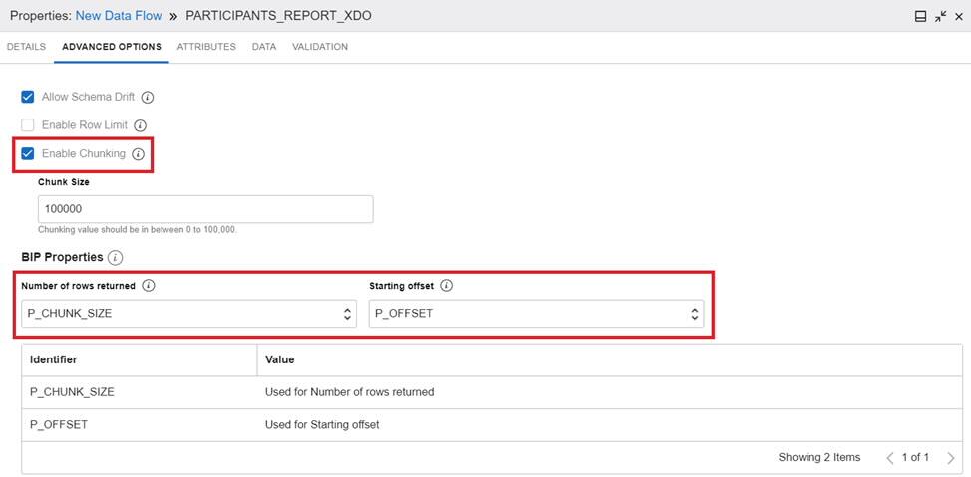
Task: Open the New Data Flow breadcrumb link
Action: 118,16
